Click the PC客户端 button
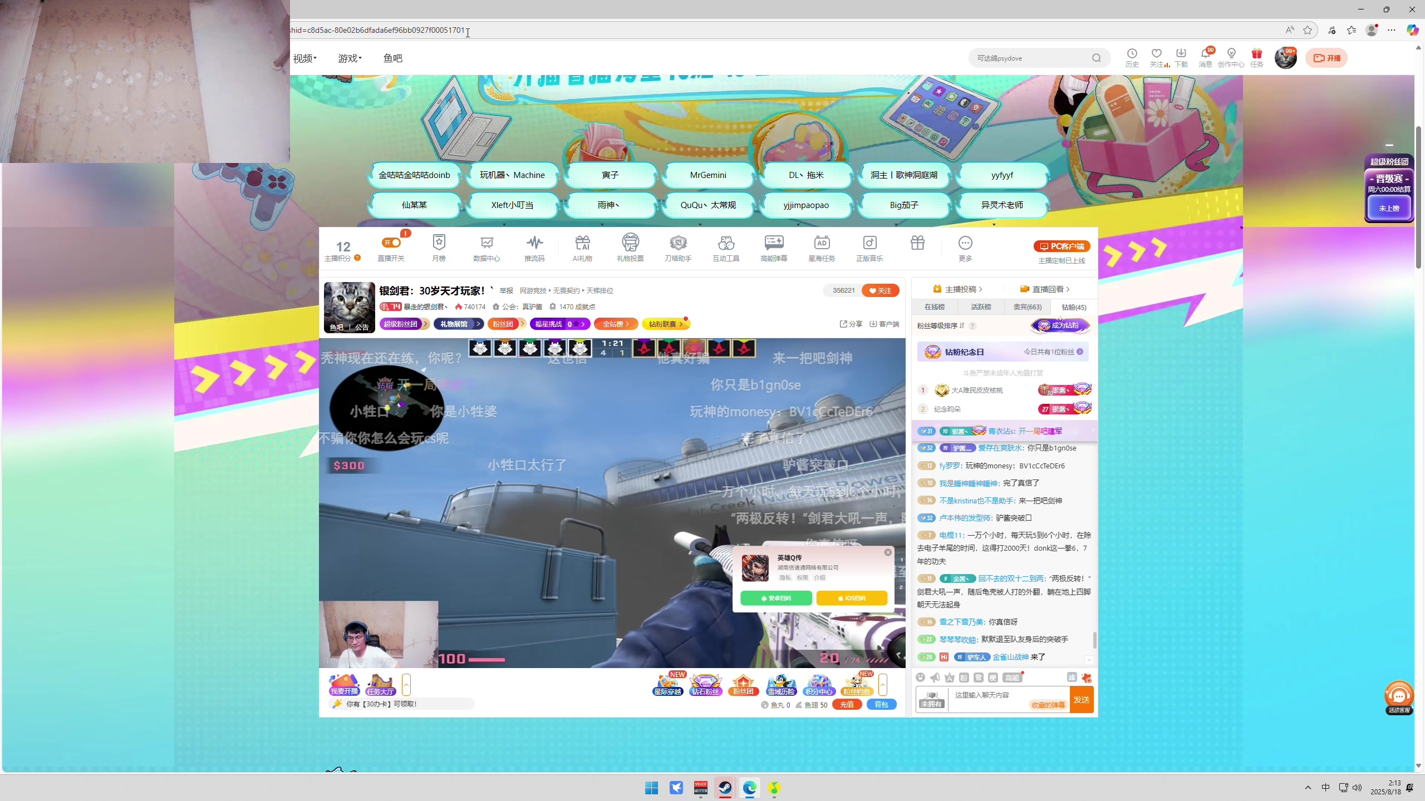 pos(1062,246)
